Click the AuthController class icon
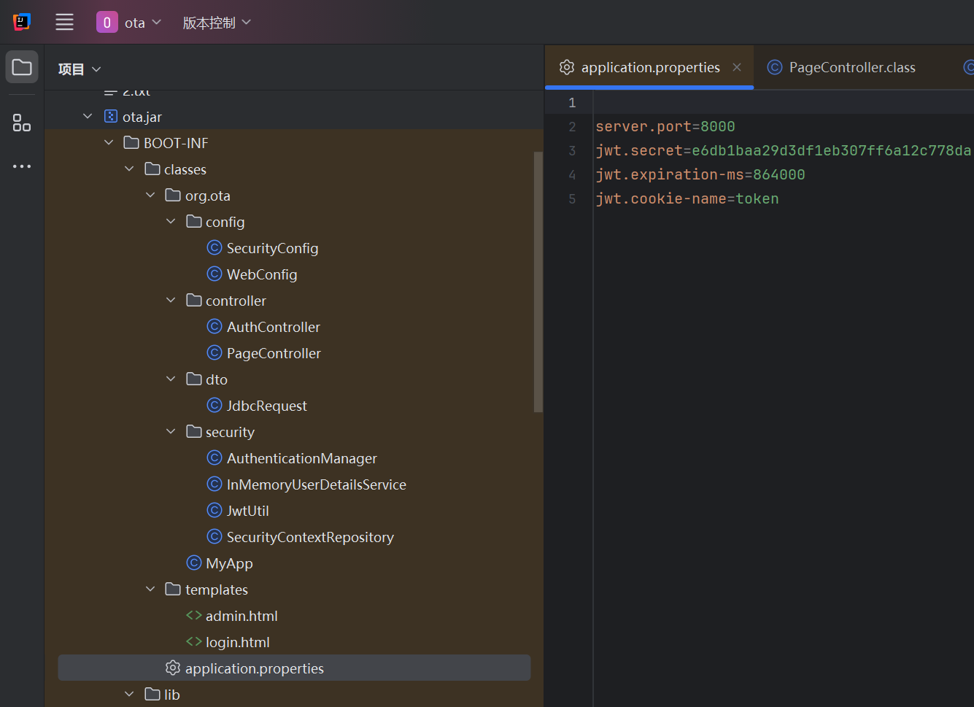The height and width of the screenshot is (707, 974). [214, 326]
